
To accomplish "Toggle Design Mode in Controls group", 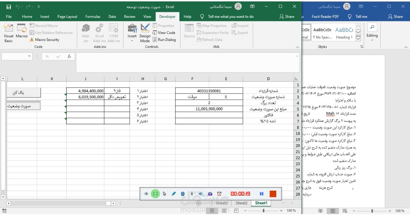I will coord(145,33).
